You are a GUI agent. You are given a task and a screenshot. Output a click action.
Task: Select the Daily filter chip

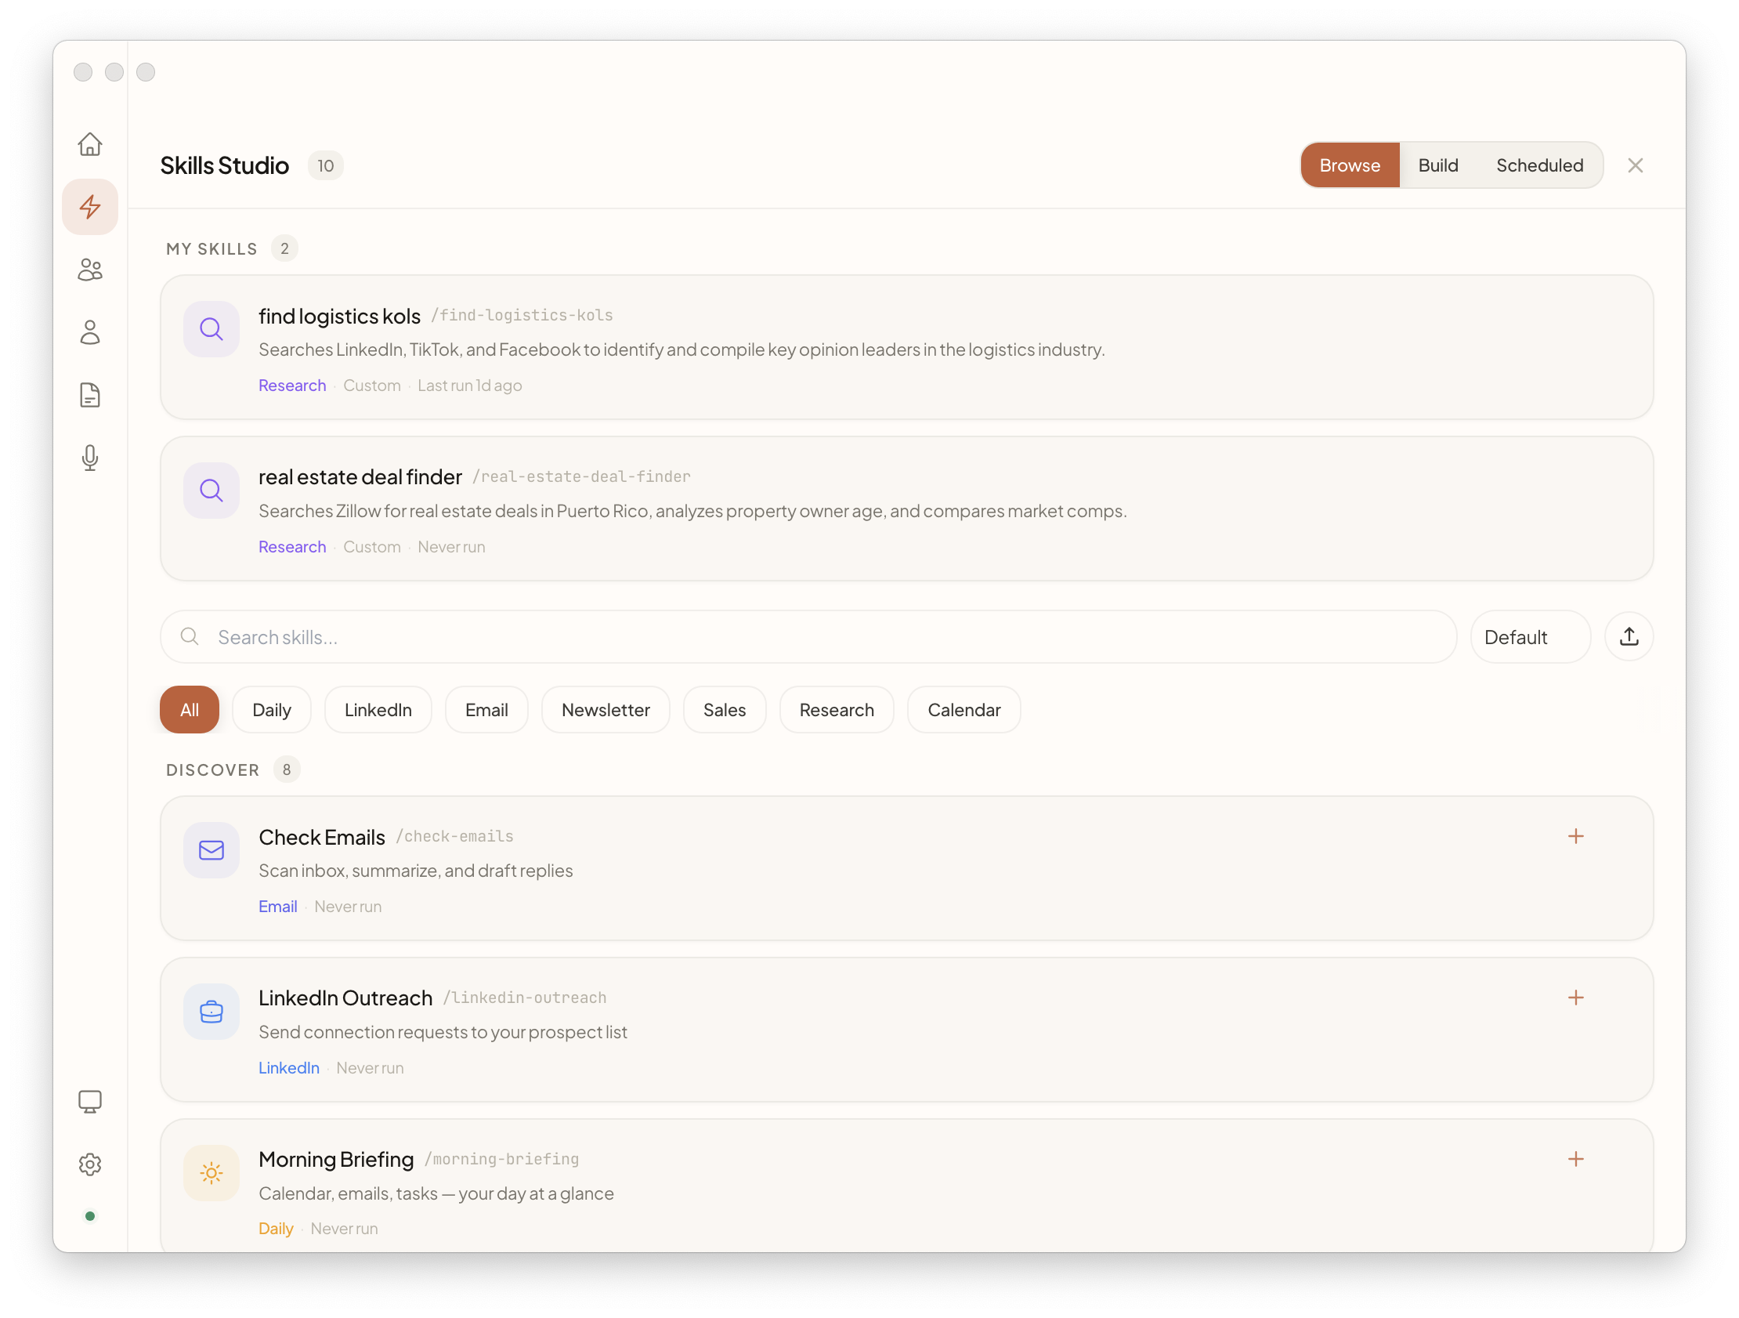pos(271,709)
